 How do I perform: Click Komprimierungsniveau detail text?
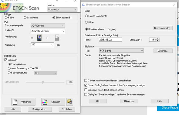point(123,66)
